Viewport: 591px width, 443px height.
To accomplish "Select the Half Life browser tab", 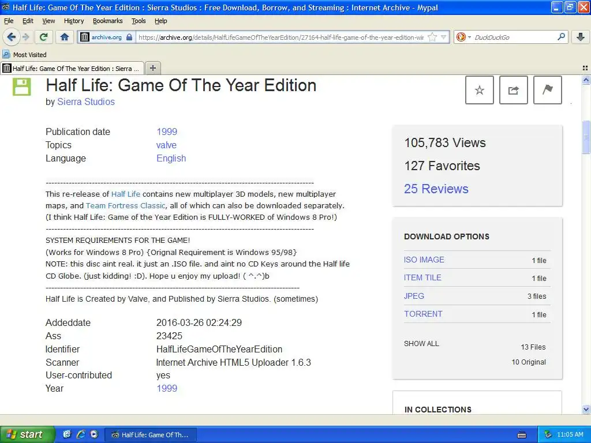I will 72,68.
